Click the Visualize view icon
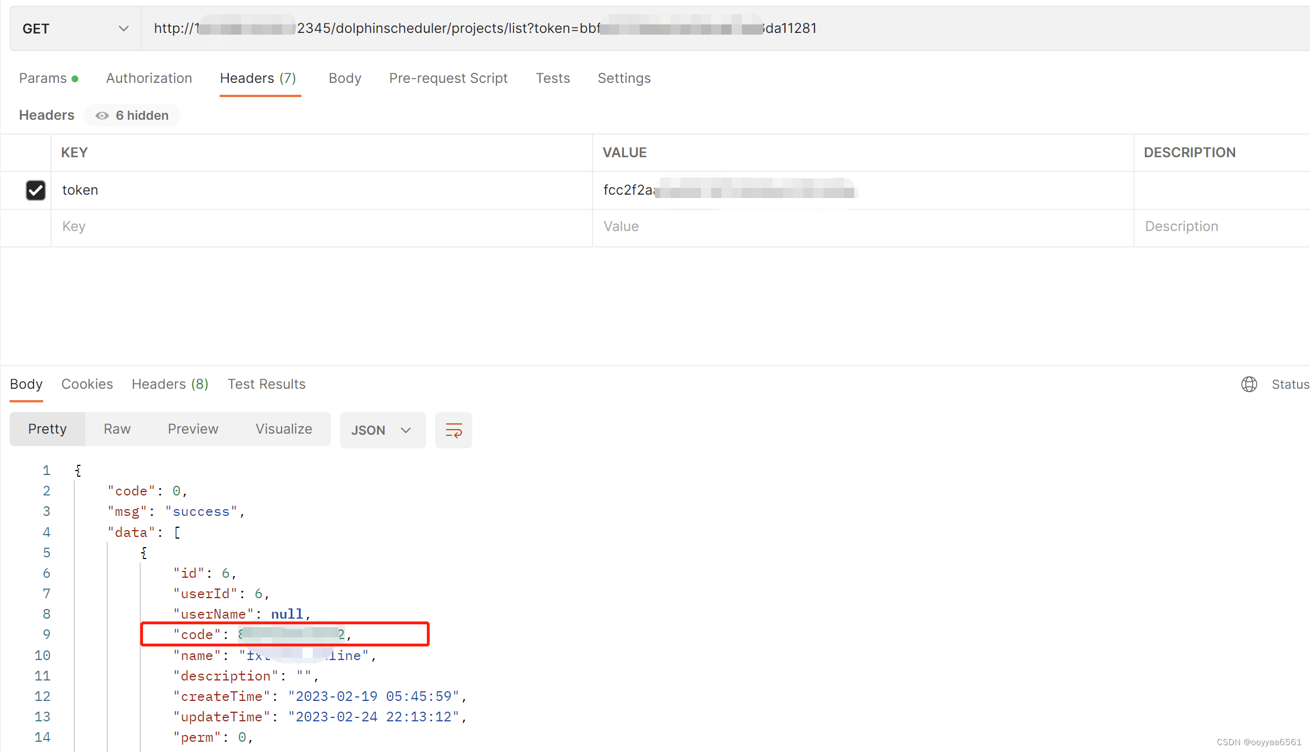This screenshot has width=1310, height=752. 283,429
